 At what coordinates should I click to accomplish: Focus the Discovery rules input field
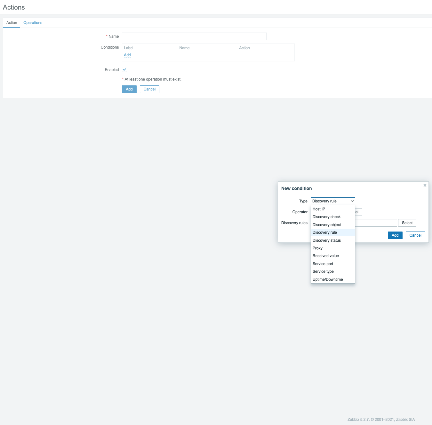point(376,223)
